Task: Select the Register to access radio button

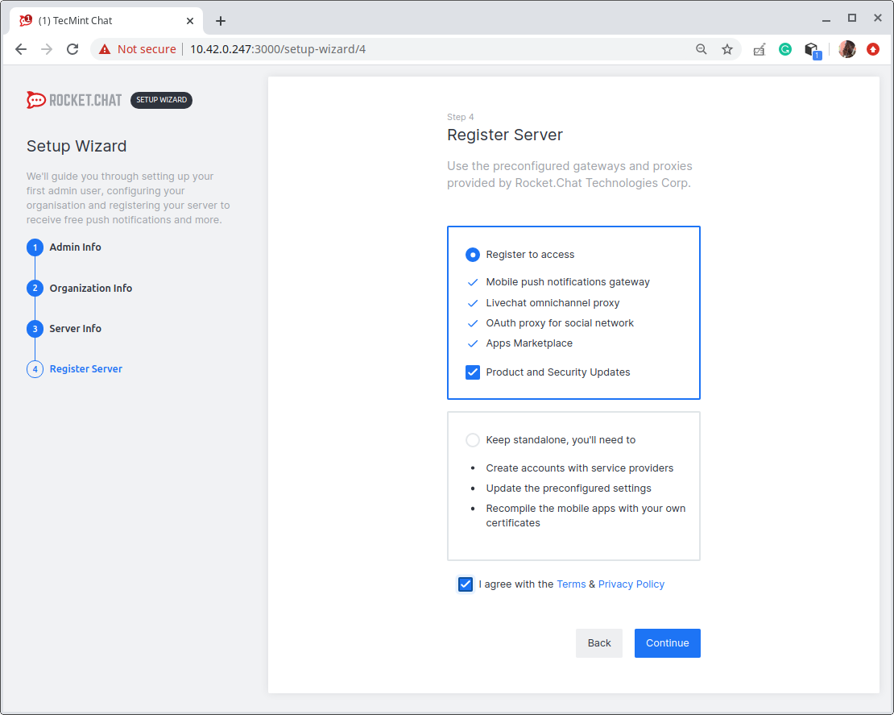Action: coord(473,255)
